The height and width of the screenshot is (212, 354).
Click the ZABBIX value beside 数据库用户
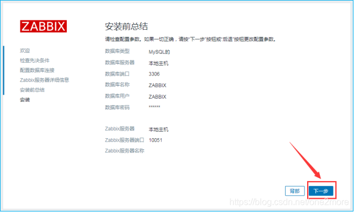tap(157, 97)
